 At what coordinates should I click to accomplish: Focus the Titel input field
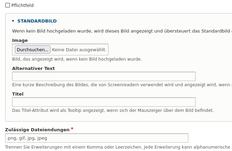pyautogui.click(x=104, y=102)
